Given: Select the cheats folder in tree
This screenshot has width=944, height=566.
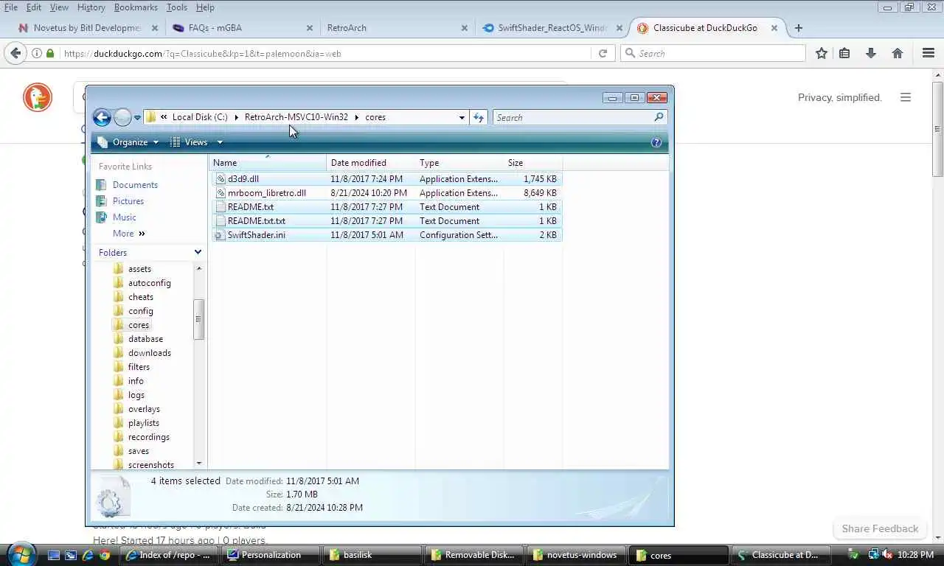Looking at the screenshot, I should click(x=141, y=297).
